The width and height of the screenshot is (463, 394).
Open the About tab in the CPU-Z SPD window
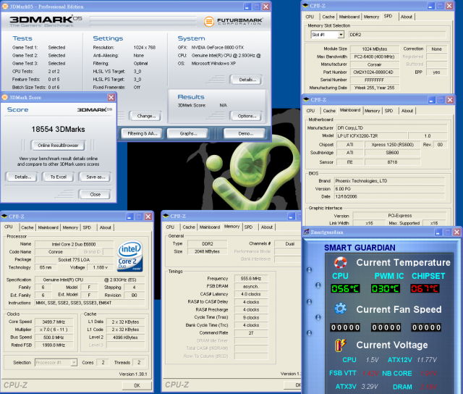(x=407, y=17)
